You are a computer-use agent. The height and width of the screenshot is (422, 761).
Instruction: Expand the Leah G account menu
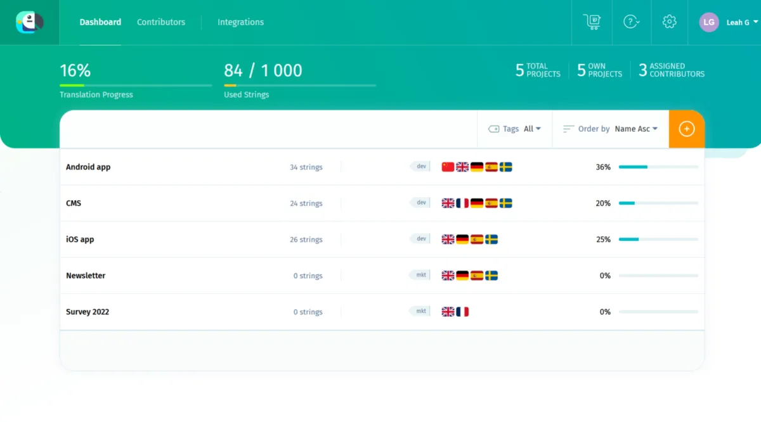(x=742, y=22)
